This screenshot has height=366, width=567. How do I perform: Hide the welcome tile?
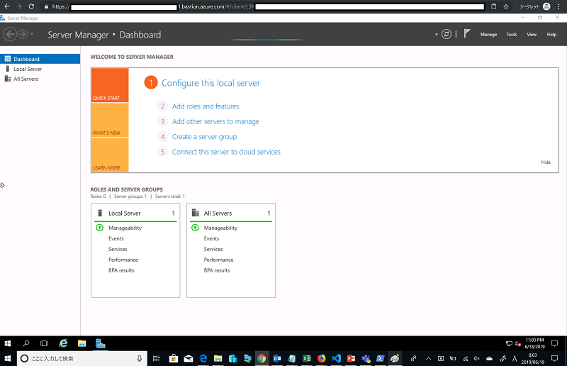545,162
